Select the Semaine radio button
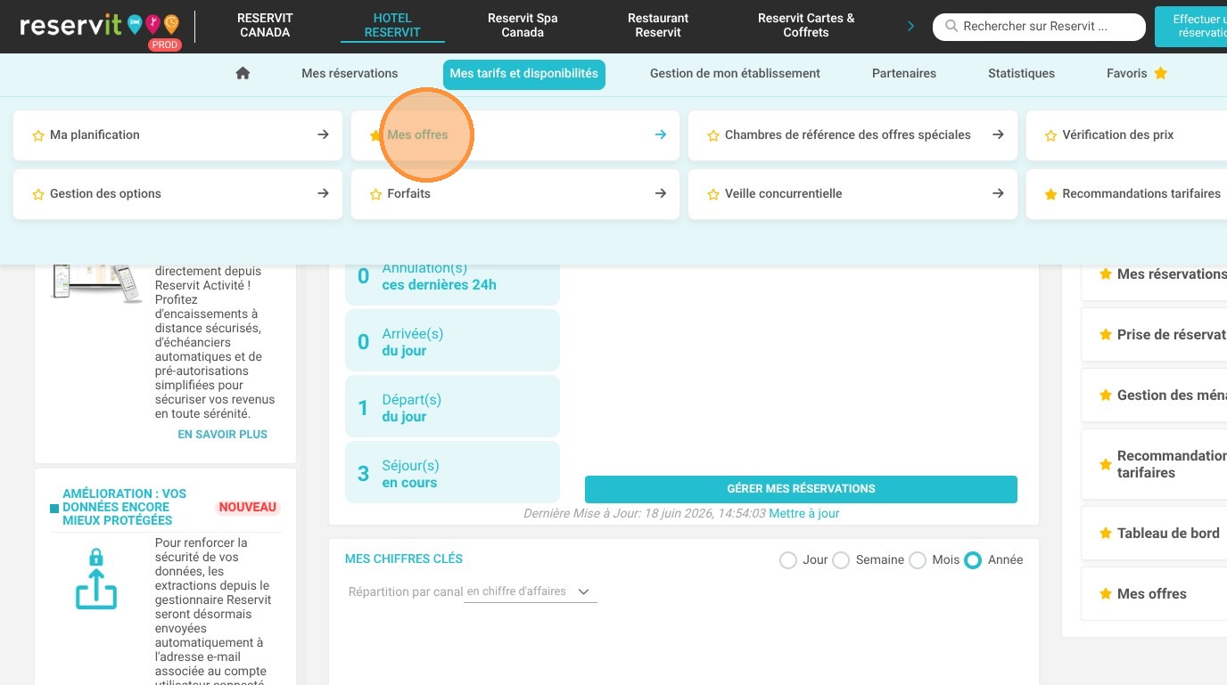Screen dimensions: 1227x685 pos(841,560)
